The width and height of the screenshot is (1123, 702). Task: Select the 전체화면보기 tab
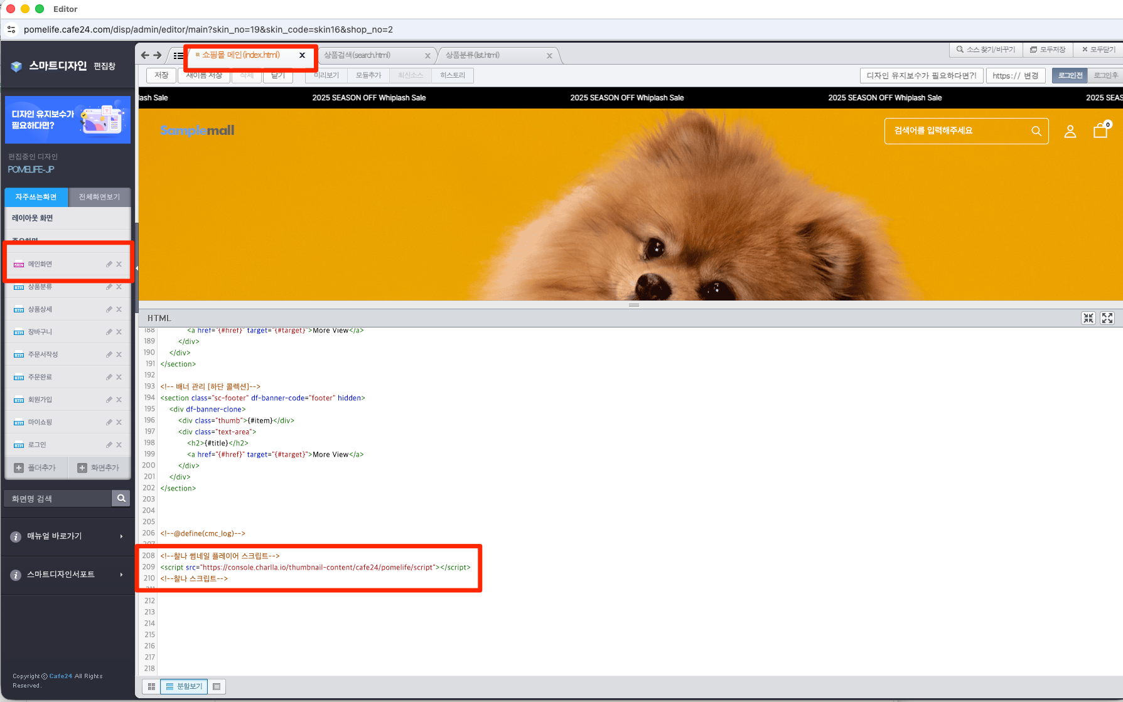99,197
